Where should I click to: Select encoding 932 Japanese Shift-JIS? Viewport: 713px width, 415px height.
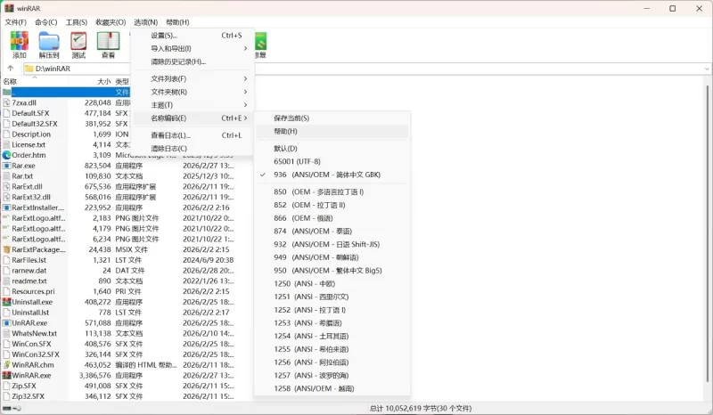(x=332, y=244)
